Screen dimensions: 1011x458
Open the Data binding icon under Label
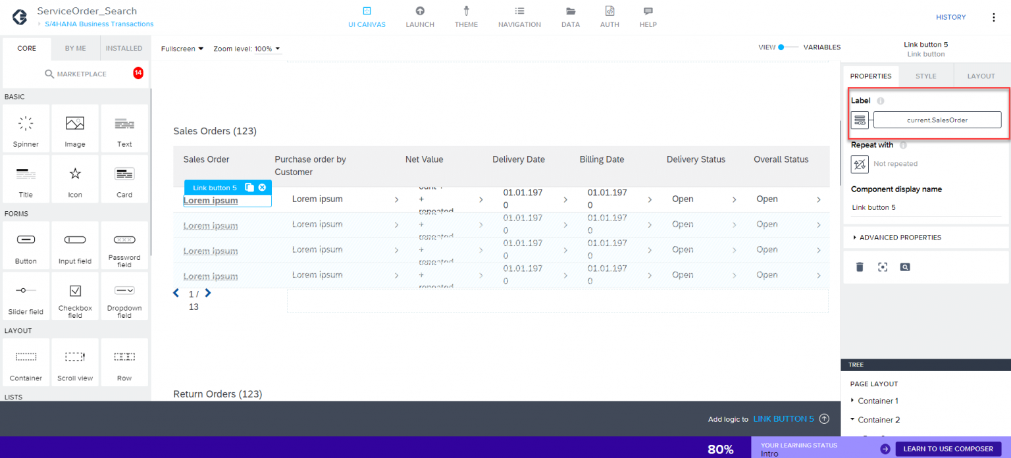[x=860, y=120]
